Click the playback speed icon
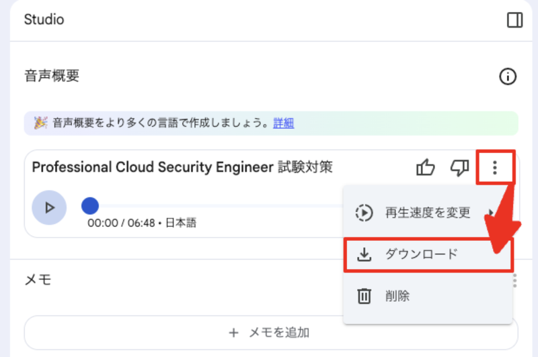This screenshot has width=538, height=357. (364, 213)
